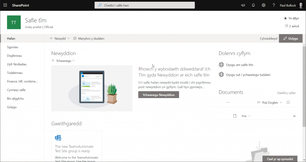Click the Ychwanegu Newyddion button
The width and height of the screenshot is (306, 162).
click(x=159, y=95)
